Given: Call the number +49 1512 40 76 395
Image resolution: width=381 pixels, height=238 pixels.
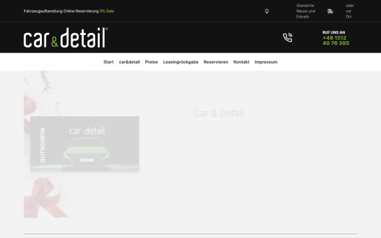Looking at the screenshot, I should tap(335, 41).
